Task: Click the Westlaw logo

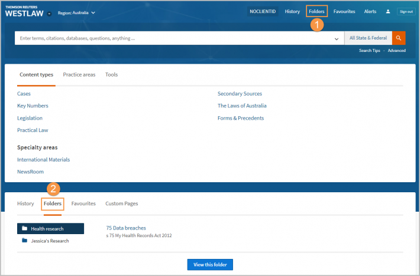Action: pyautogui.click(x=24, y=11)
